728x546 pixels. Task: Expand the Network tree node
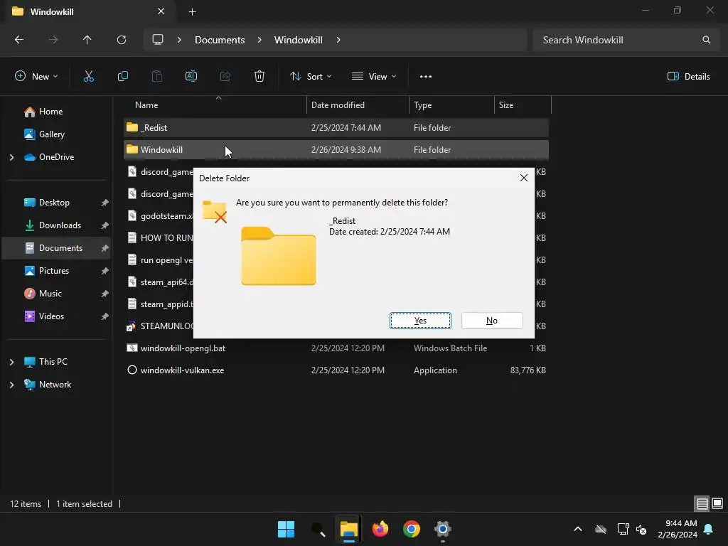point(11,385)
